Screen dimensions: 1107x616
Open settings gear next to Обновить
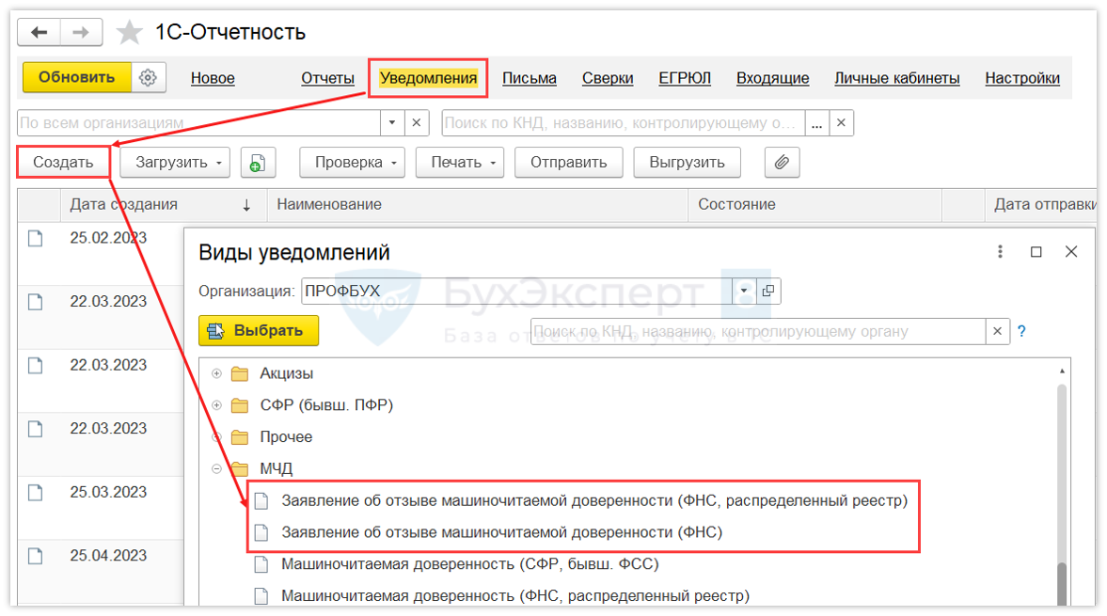click(x=149, y=78)
